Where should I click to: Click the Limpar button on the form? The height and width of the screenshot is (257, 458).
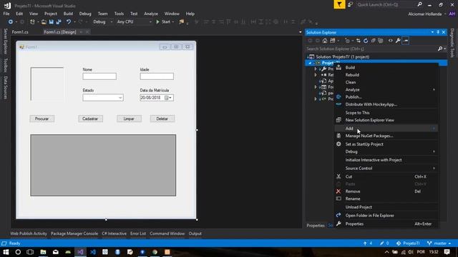[129, 119]
